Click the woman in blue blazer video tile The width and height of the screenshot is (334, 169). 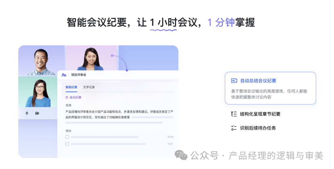(x=91, y=58)
